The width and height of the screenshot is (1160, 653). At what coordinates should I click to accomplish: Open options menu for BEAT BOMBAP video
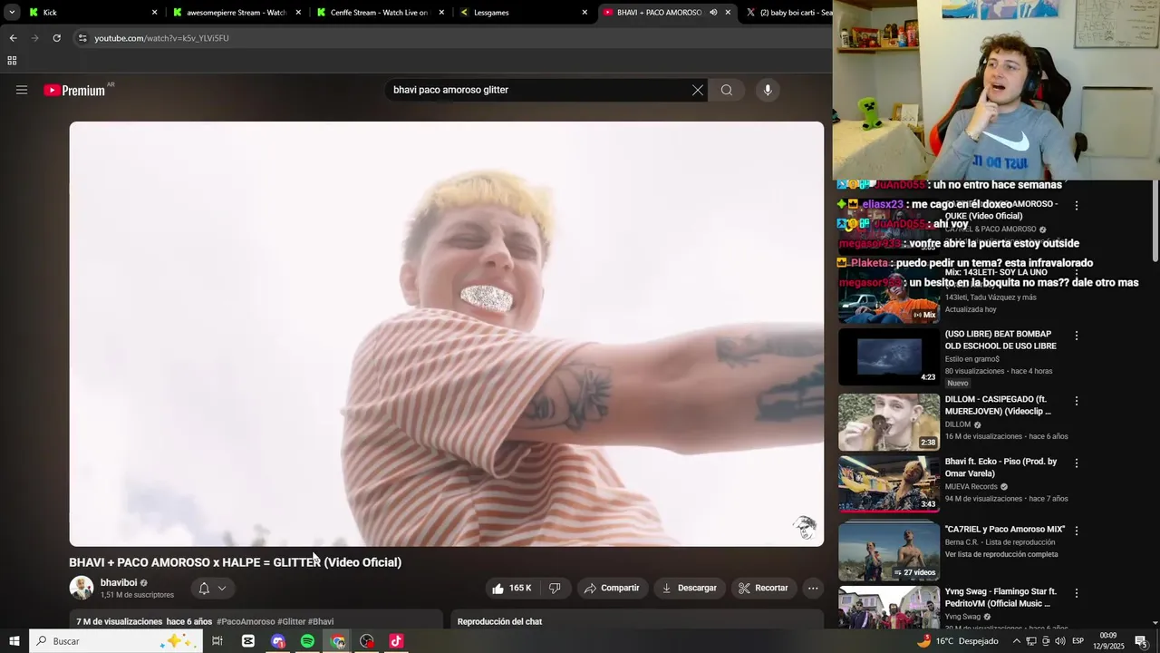[1077, 336]
